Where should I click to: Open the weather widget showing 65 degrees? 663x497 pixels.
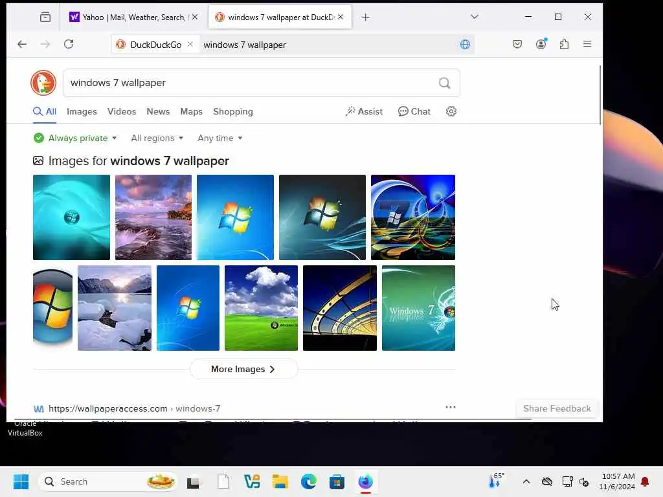(495, 481)
